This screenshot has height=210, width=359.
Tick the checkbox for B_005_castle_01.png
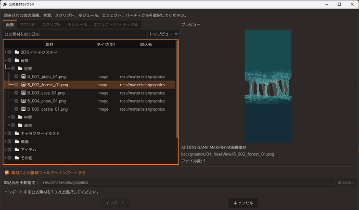16,109
